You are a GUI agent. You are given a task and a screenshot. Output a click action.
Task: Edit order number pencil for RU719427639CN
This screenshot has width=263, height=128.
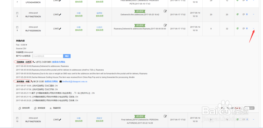(60, 120)
